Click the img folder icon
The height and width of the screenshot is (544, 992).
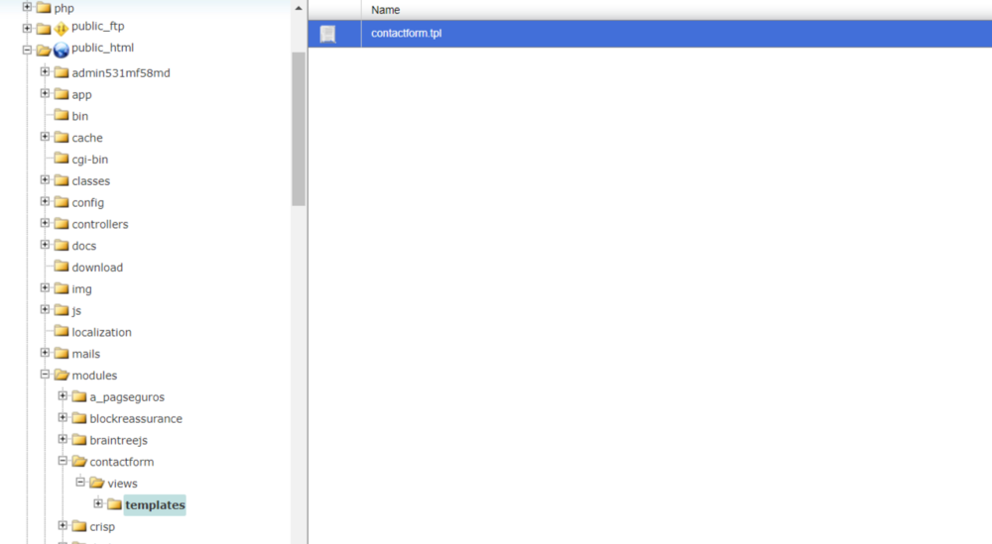tap(62, 288)
